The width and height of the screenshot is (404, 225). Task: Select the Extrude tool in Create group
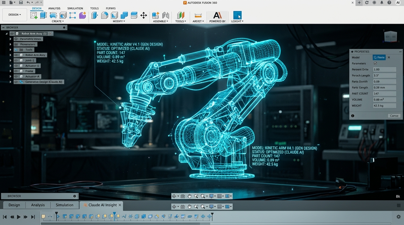[x=43, y=15]
